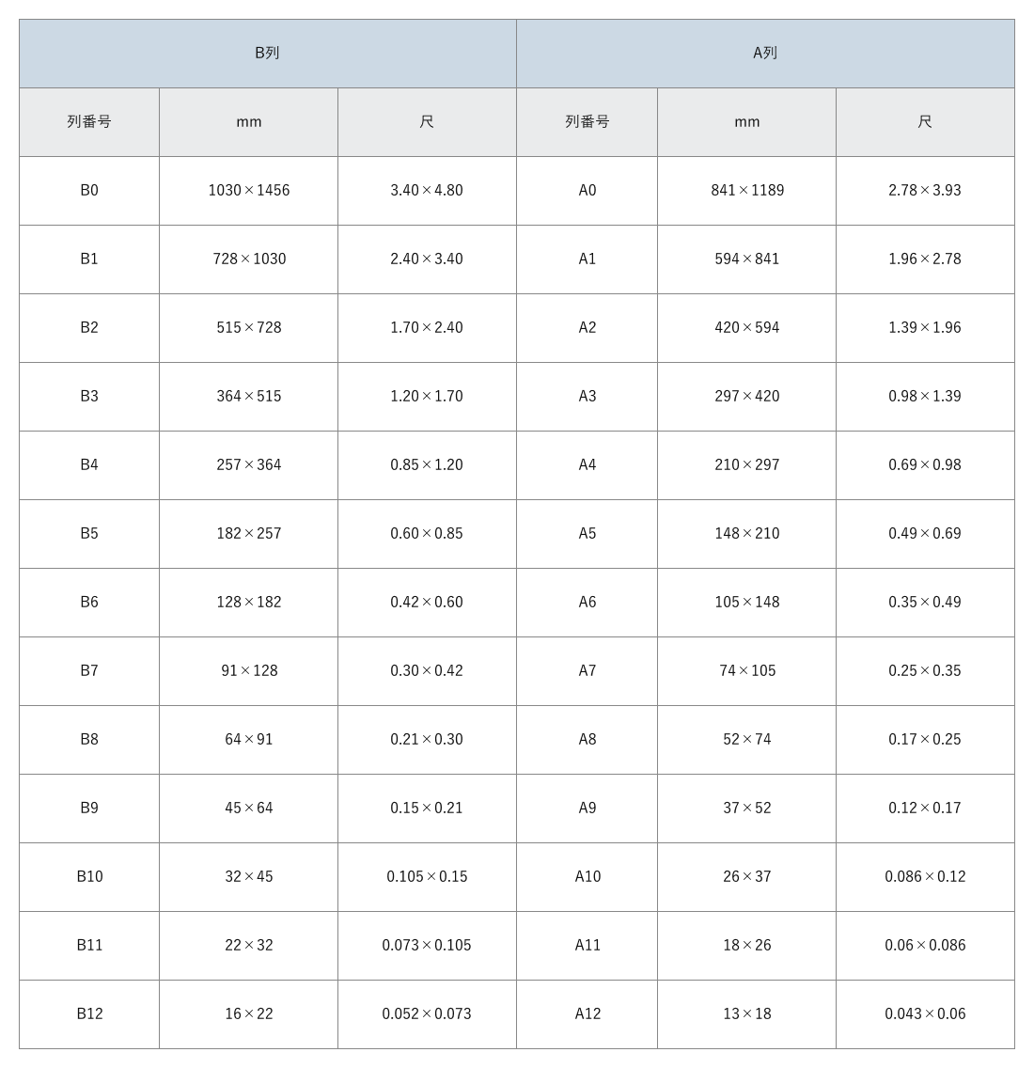
Task: Select the B12 row label
Action: (x=89, y=1014)
